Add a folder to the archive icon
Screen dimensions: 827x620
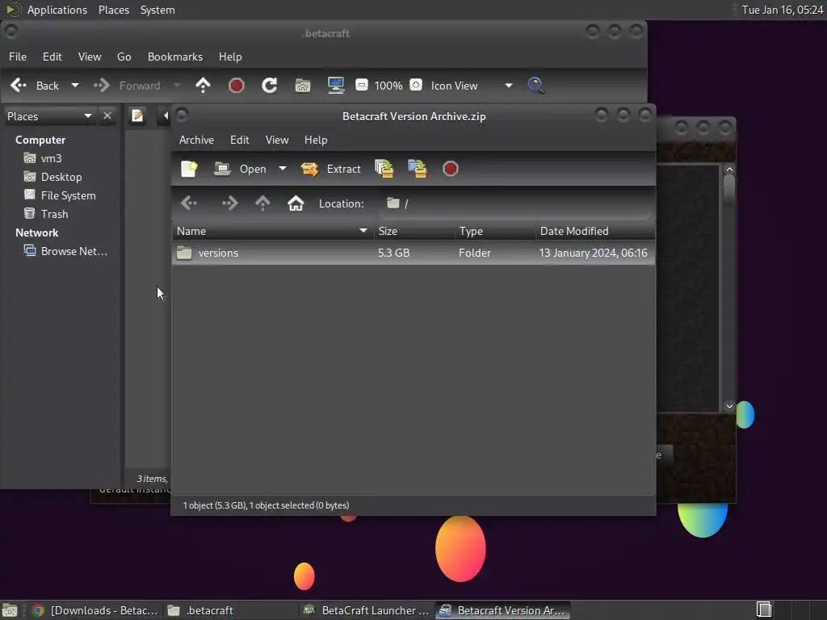coord(418,169)
